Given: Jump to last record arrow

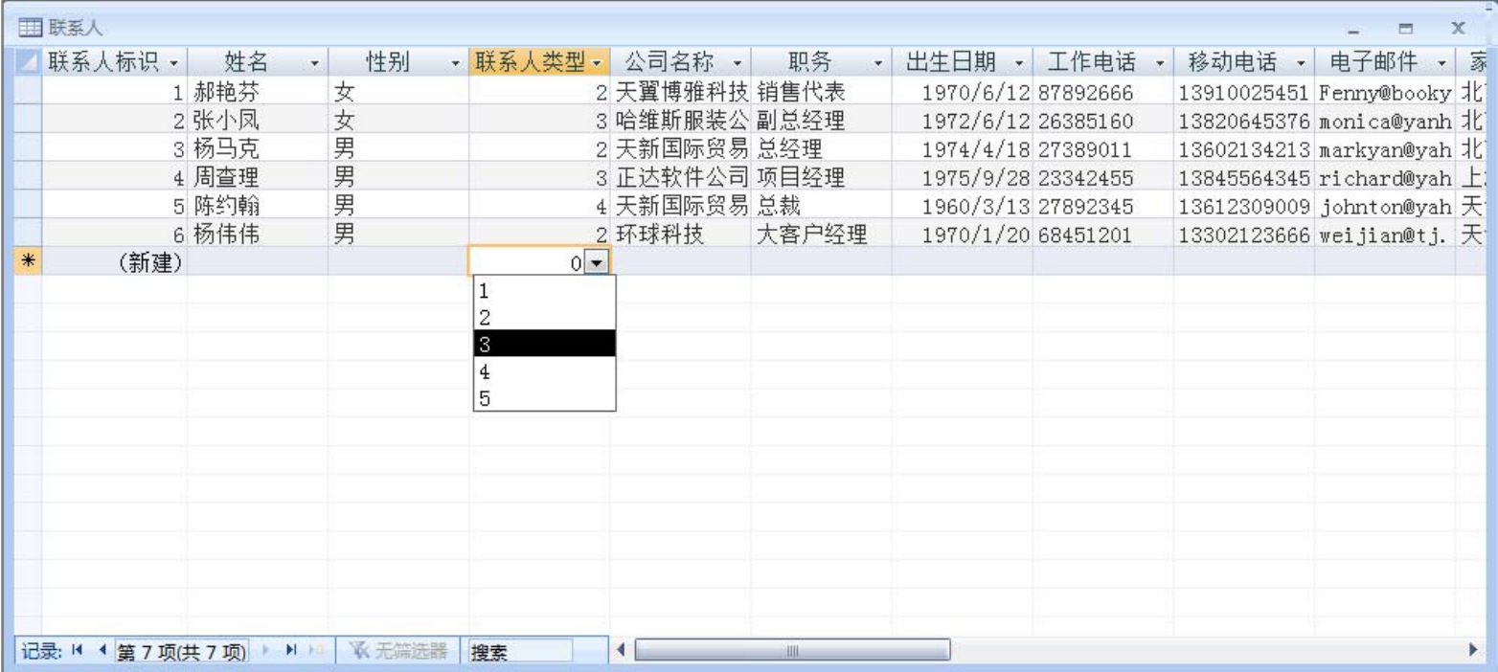Looking at the screenshot, I should point(288,652).
